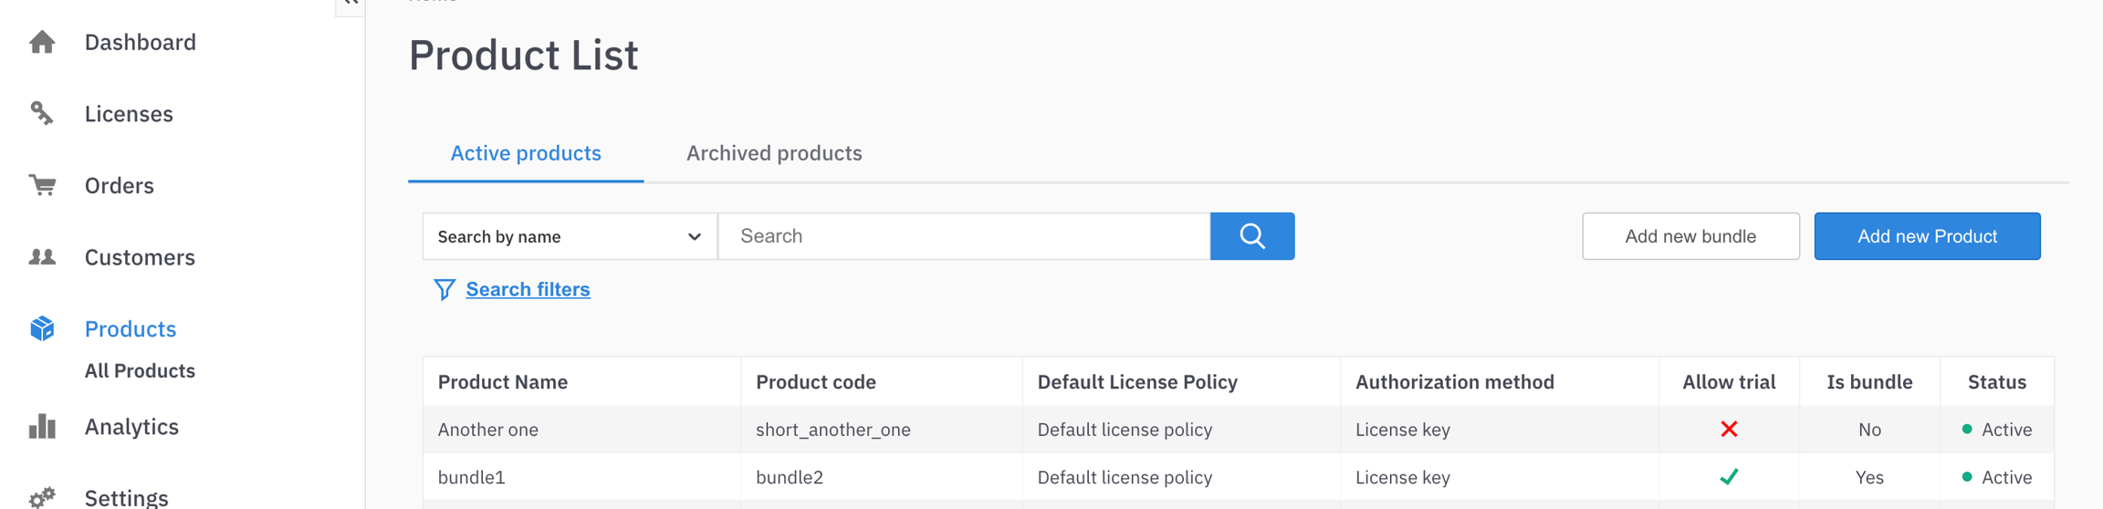The width and height of the screenshot is (2103, 509).
Task: Click the Add new Product button
Action: click(1927, 236)
